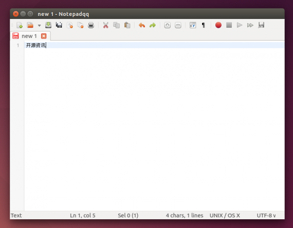Viewport: 293px width, 228px height.
Task: Paste using the clipboard icon
Action: [x=127, y=25]
